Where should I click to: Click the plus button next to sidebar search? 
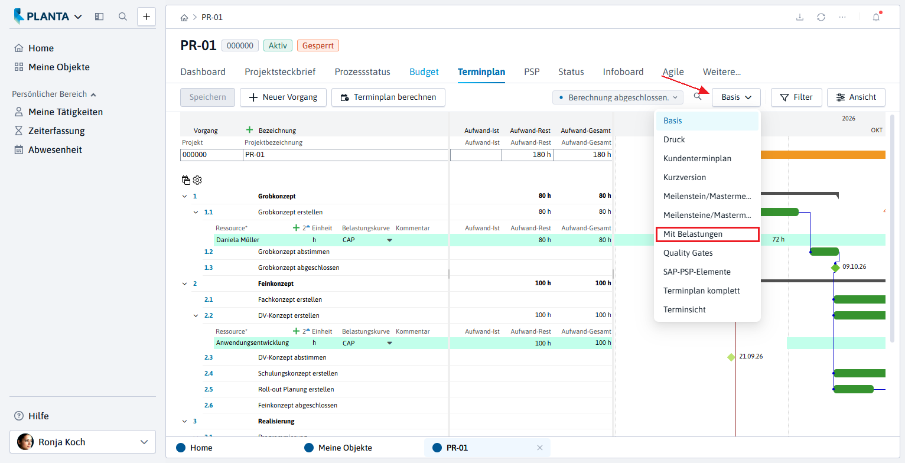click(x=147, y=17)
